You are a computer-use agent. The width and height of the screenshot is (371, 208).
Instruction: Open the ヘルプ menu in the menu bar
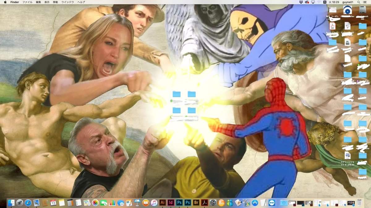[81, 2]
